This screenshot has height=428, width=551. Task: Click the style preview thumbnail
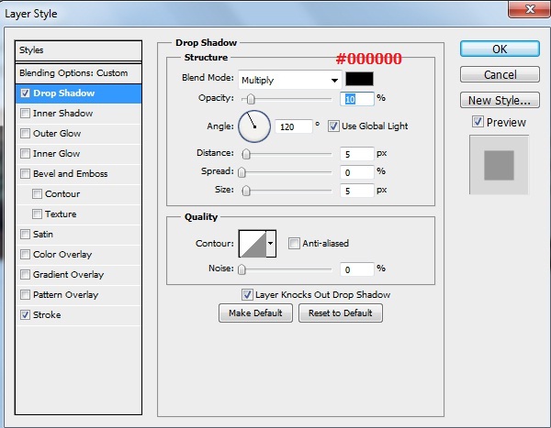499,165
